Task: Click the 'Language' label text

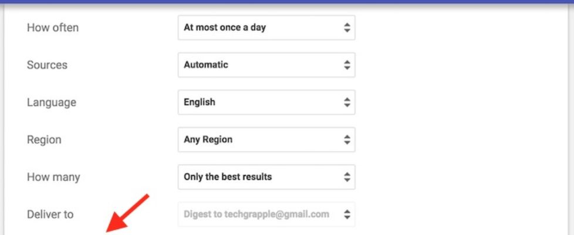Action: pyautogui.click(x=52, y=102)
